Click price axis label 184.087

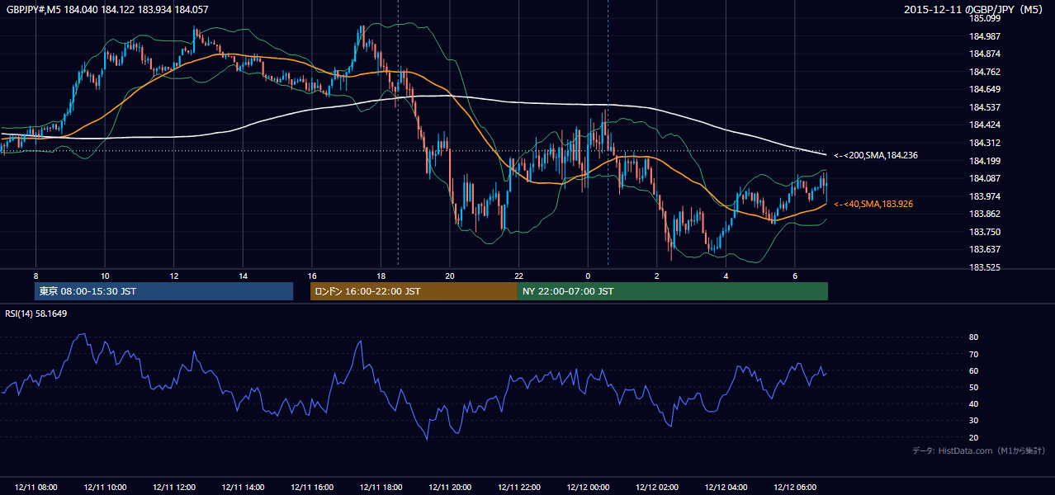click(x=985, y=178)
